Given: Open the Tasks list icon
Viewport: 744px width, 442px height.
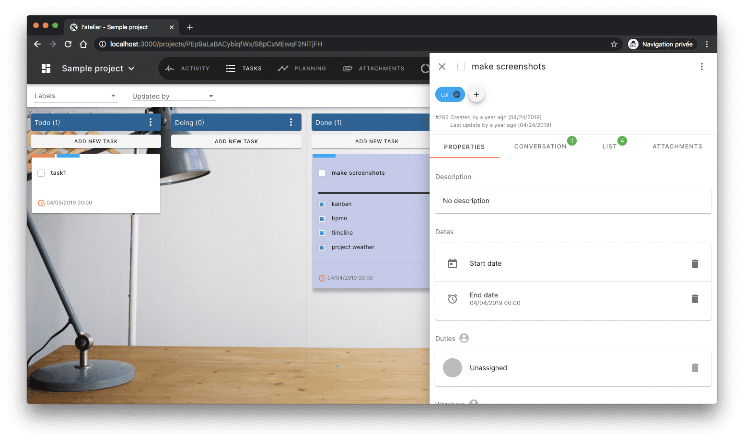Looking at the screenshot, I should (x=231, y=68).
